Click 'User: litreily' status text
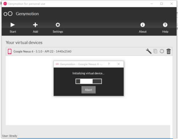178x139 pixels. click(10, 136)
